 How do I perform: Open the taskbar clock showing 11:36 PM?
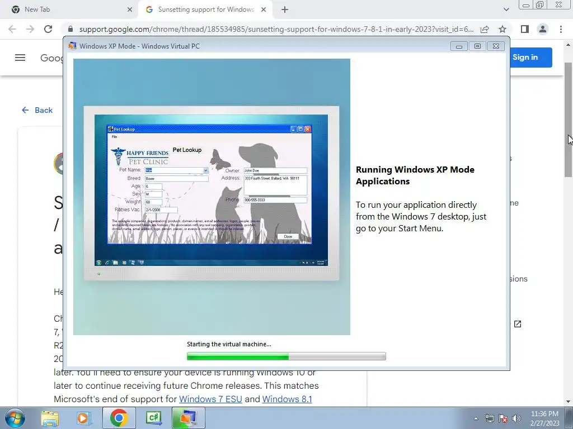[544, 418]
